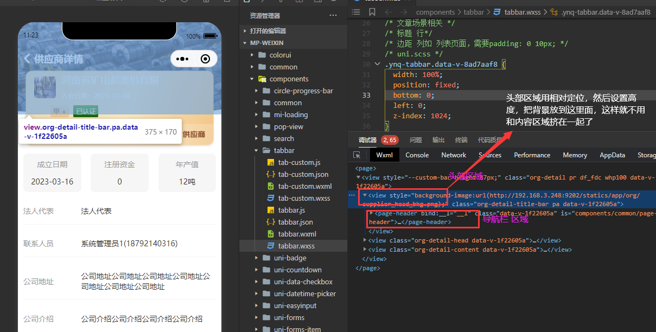Click the components breadcrumb in editor path

tap(435, 12)
